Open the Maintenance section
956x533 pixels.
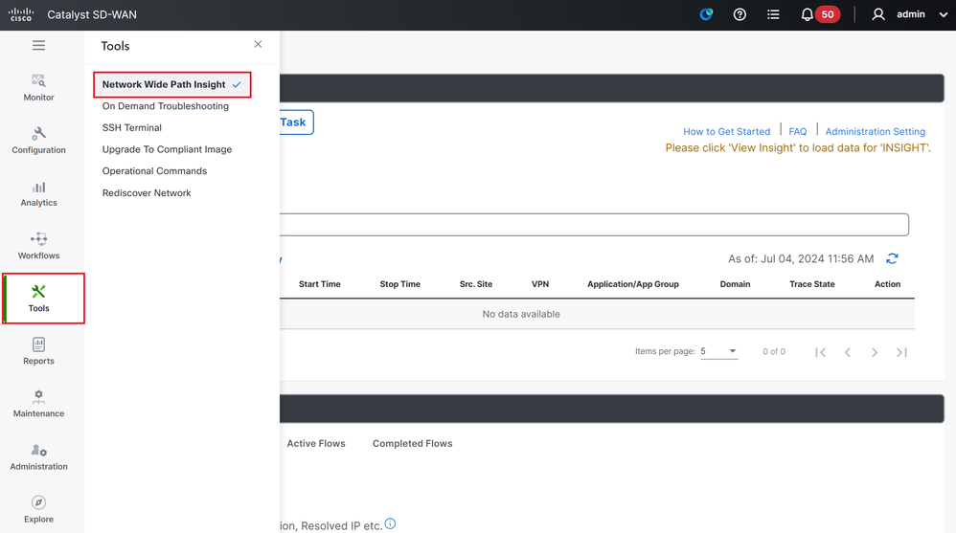click(38, 405)
